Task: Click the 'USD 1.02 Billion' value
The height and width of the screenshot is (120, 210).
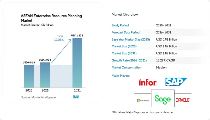Action: pos(167,46)
